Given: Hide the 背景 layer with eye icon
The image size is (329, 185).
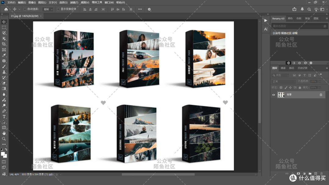Looking at the screenshot, I should tap(273, 95).
